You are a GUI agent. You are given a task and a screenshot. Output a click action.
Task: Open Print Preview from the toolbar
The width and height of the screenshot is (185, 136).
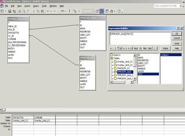point(24,11)
